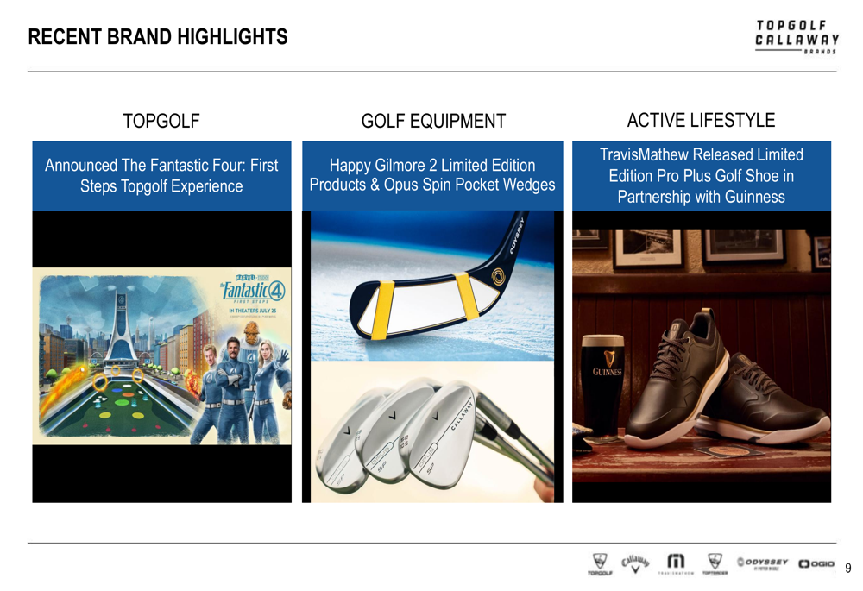Select the ACTIVE LIFESTYLE column heading
This screenshot has height=591, width=863.
[701, 120]
